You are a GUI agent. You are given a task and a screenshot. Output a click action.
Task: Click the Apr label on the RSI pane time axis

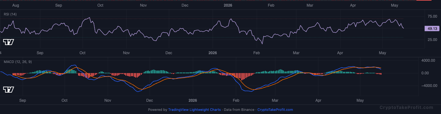click(x=340, y=53)
